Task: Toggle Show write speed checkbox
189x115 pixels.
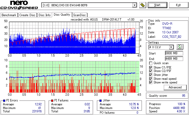Action: point(151,82)
